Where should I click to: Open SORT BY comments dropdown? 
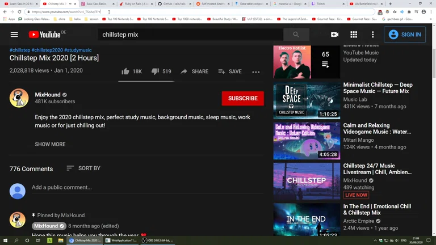83,168
